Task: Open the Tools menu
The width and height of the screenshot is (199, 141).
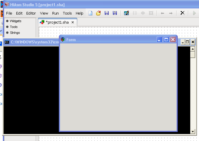Action: (x=67, y=13)
